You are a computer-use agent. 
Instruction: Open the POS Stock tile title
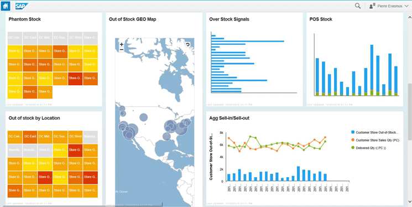[x=321, y=19]
